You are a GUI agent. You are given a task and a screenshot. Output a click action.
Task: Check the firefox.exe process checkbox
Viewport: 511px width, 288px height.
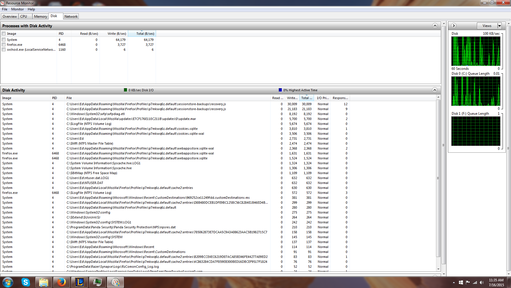coord(4,45)
